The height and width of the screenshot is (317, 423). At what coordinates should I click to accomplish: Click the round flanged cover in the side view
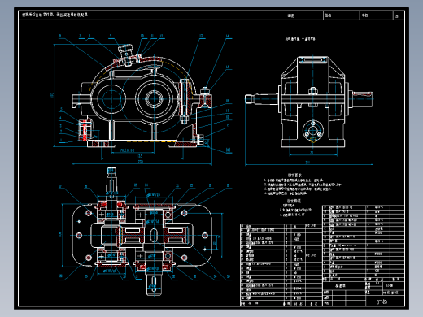[x=312, y=131]
